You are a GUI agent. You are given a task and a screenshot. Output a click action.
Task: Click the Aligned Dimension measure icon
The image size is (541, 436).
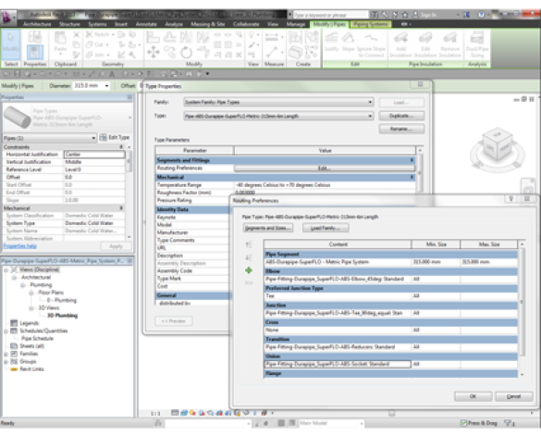[x=272, y=36]
